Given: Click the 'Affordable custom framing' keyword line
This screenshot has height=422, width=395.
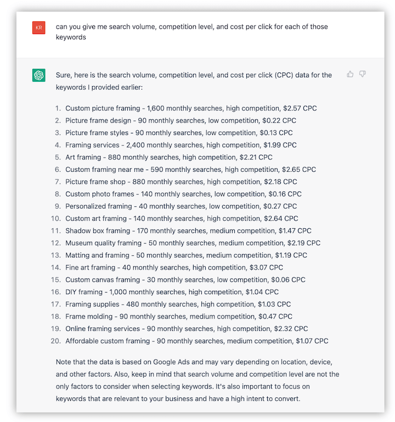Looking at the screenshot, I should (x=196, y=341).
